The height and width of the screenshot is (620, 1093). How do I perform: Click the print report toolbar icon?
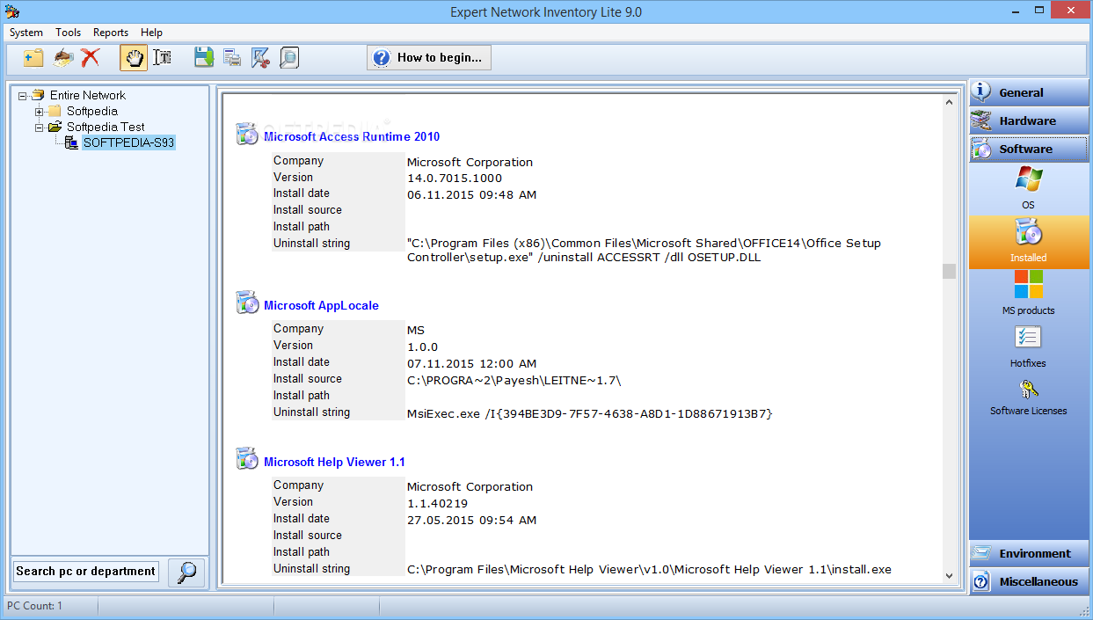(232, 58)
